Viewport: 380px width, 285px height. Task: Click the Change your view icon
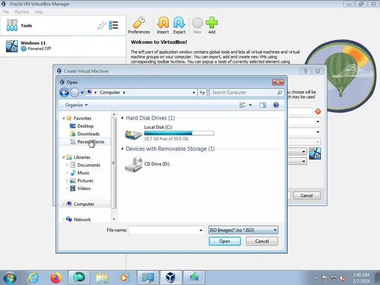(x=242, y=105)
